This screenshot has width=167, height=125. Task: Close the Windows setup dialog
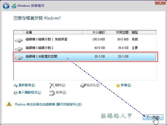tap(160, 2)
